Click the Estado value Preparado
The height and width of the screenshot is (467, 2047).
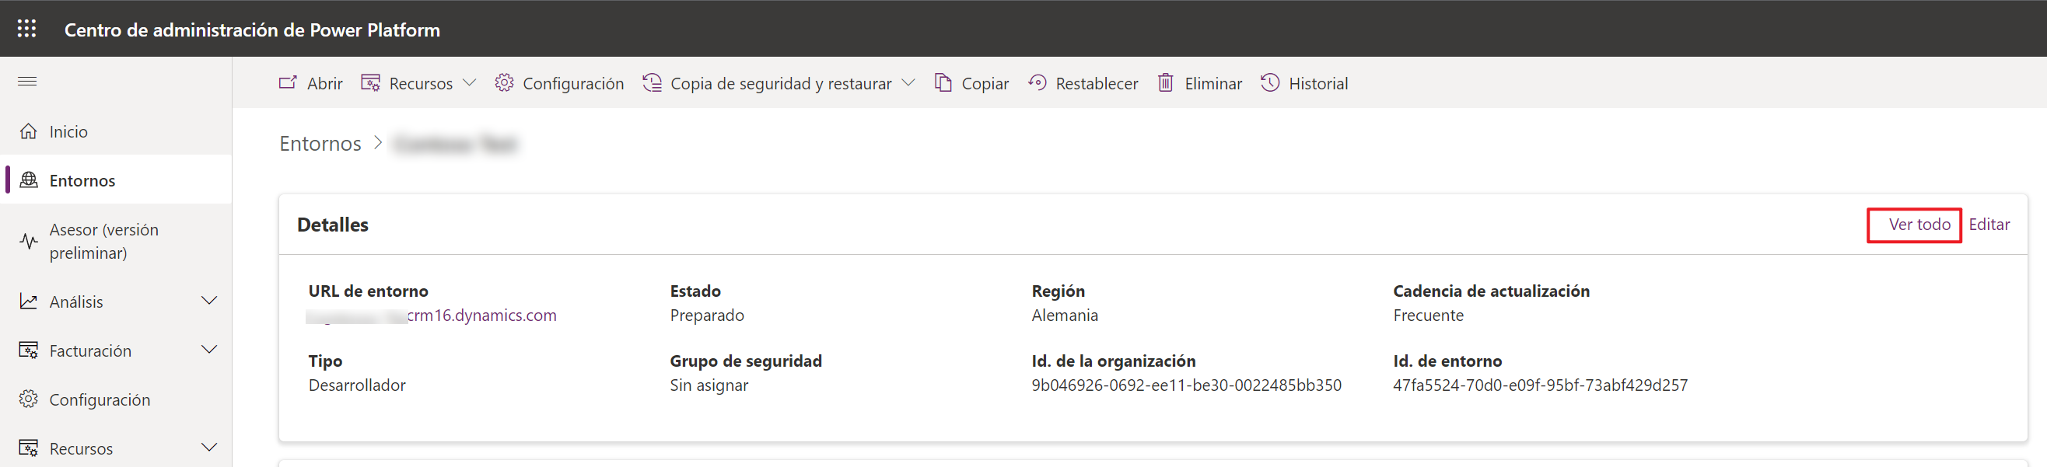tap(706, 315)
